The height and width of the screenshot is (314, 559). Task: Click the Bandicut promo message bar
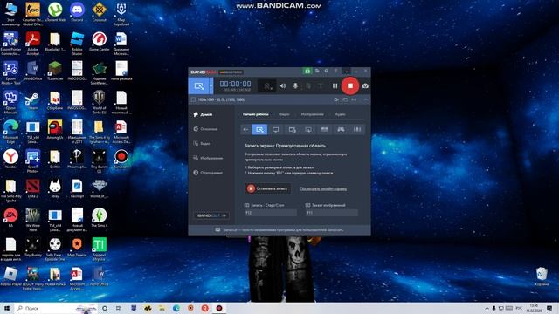(x=279, y=230)
